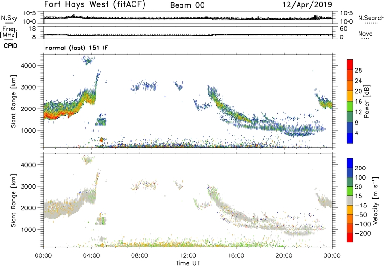The width and height of the screenshot is (384, 266).
Task: Click the '20:00' time axis tick label
Action: click(284, 256)
